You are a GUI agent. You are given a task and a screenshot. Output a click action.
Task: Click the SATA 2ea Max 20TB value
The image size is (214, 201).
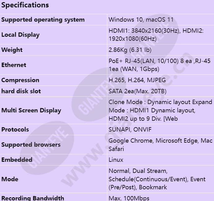click(137, 91)
